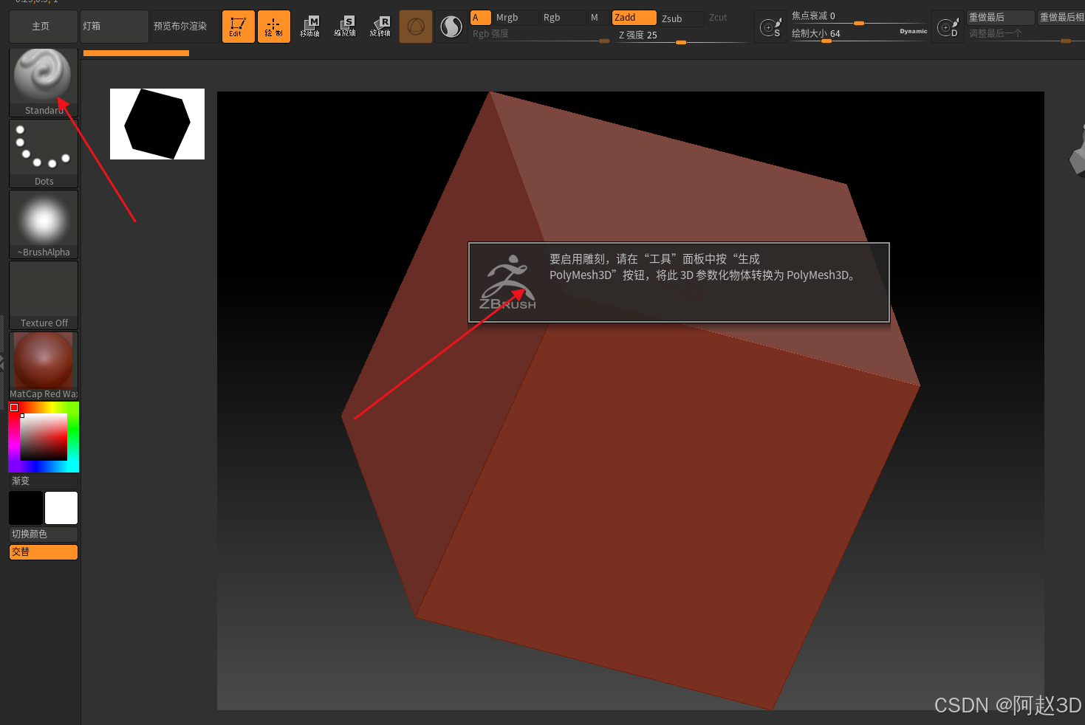Image resolution: width=1085 pixels, height=725 pixels.
Task: Toggle the 绘制 Draw mode button
Action: [x=274, y=27]
